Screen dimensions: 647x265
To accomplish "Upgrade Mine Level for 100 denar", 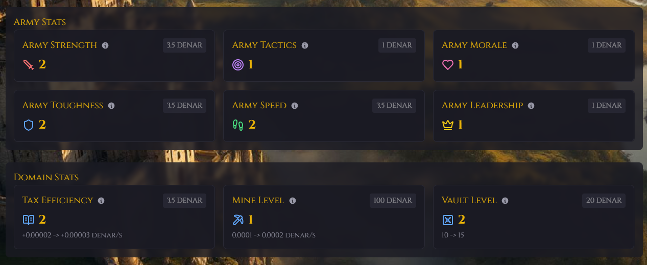I will pos(393,200).
